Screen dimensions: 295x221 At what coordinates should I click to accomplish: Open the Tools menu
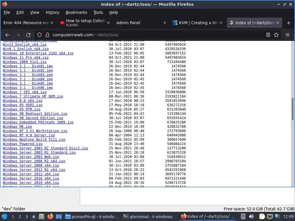coord(98,12)
